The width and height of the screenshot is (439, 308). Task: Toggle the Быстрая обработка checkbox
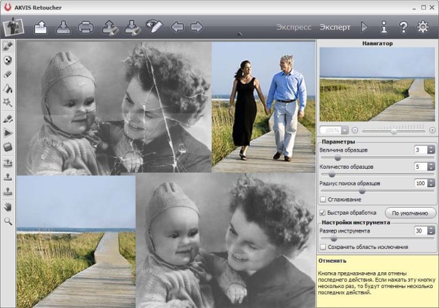coord(323,213)
